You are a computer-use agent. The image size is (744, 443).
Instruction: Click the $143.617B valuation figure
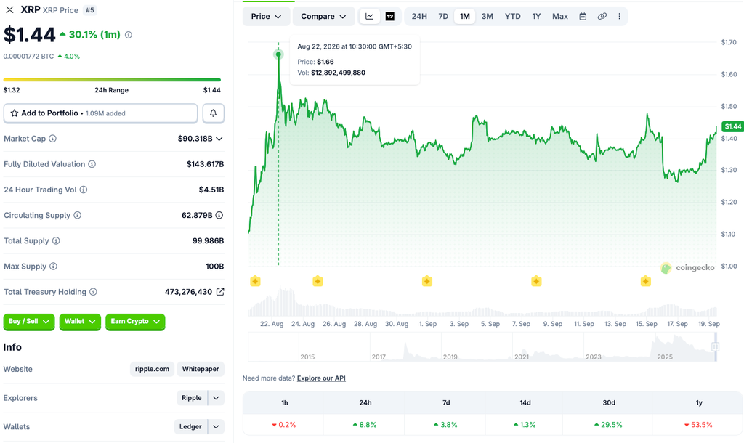(x=205, y=164)
